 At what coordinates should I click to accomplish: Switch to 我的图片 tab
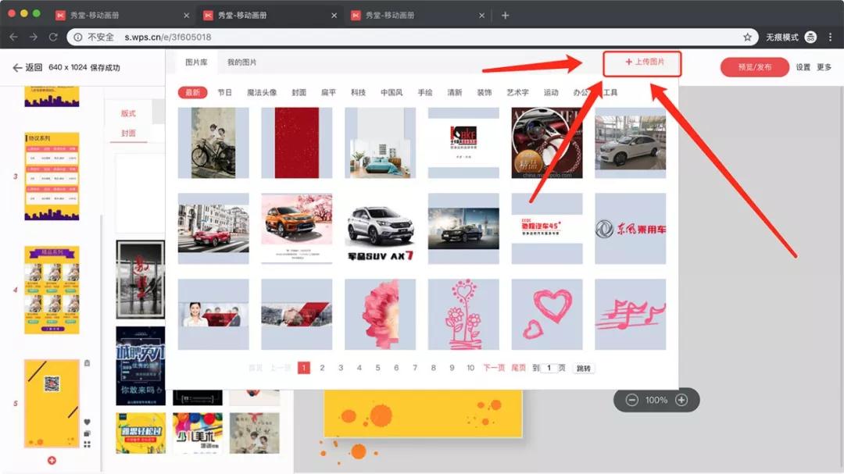[241, 62]
